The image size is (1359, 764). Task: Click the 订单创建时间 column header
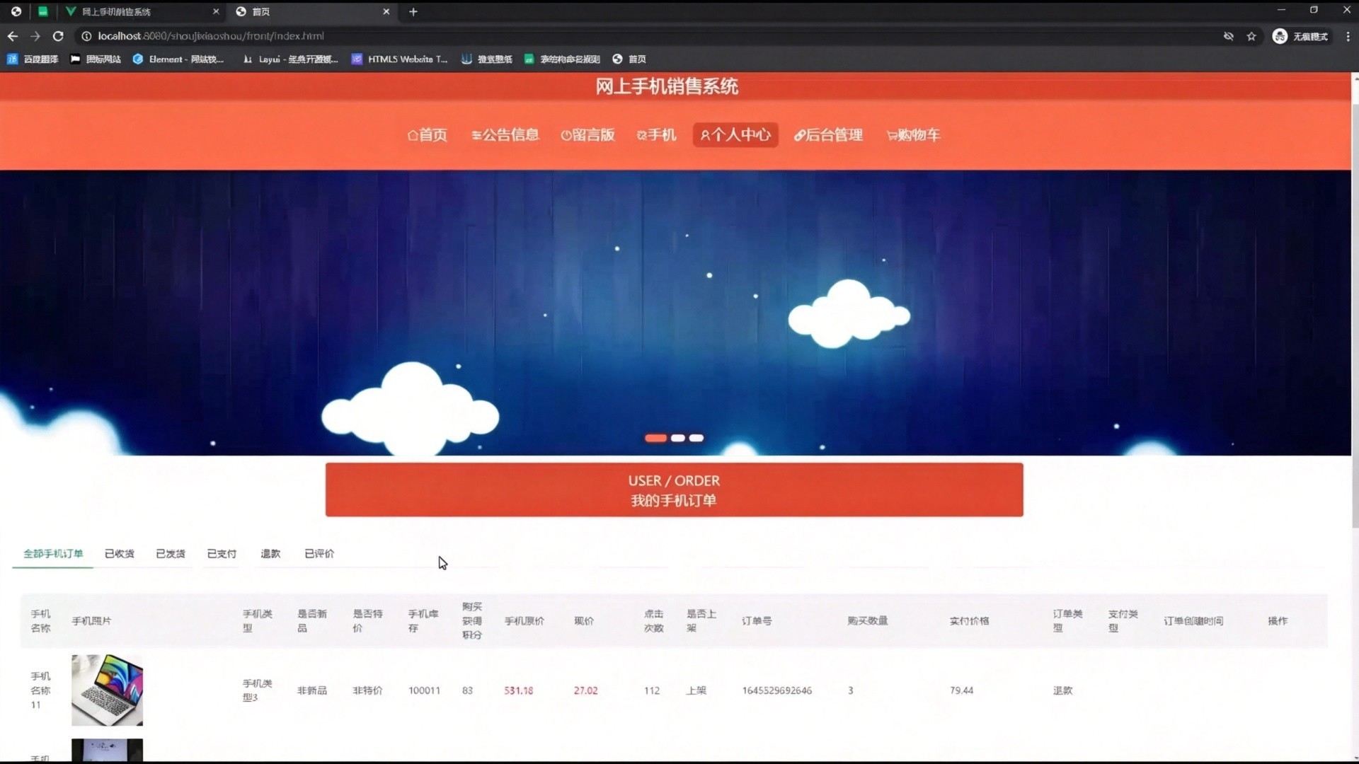coord(1193,621)
